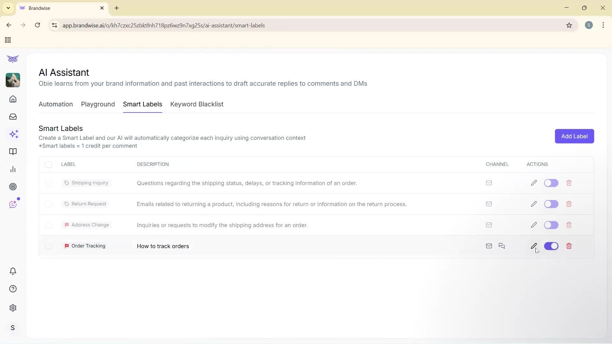Select the header checkbox above all labels
The image size is (612, 344).
click(x=49, y=164)
